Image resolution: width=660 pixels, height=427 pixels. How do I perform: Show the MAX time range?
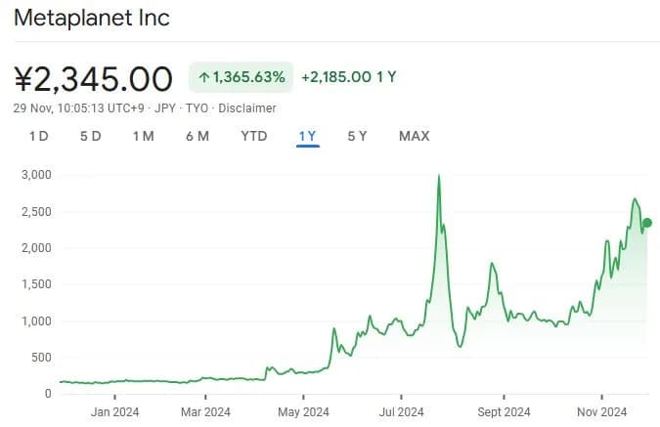click(414, 136)
